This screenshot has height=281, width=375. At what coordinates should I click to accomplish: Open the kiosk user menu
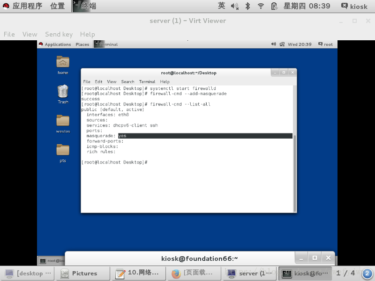pos(354,6)
